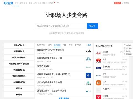Select the 零售 industry tab
The image size is (133, 99).
(x=71, y=45)
